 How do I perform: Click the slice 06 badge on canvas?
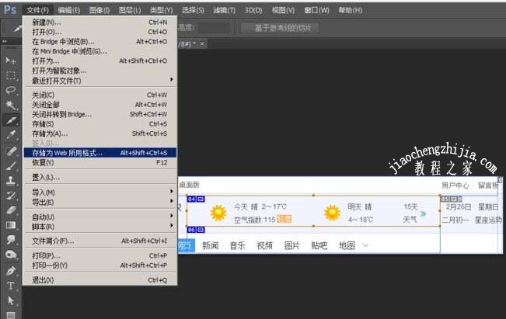tap(196, 230)
